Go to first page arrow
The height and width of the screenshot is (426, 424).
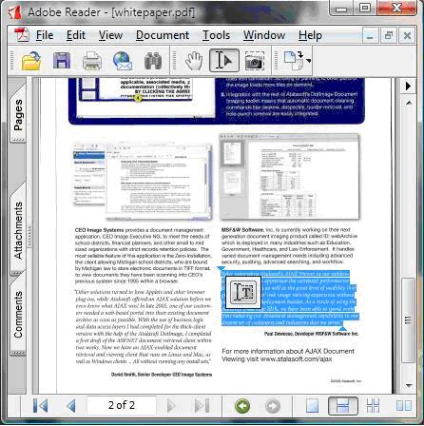(40, 405)
